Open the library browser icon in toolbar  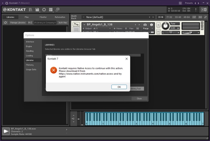[31, 10]
